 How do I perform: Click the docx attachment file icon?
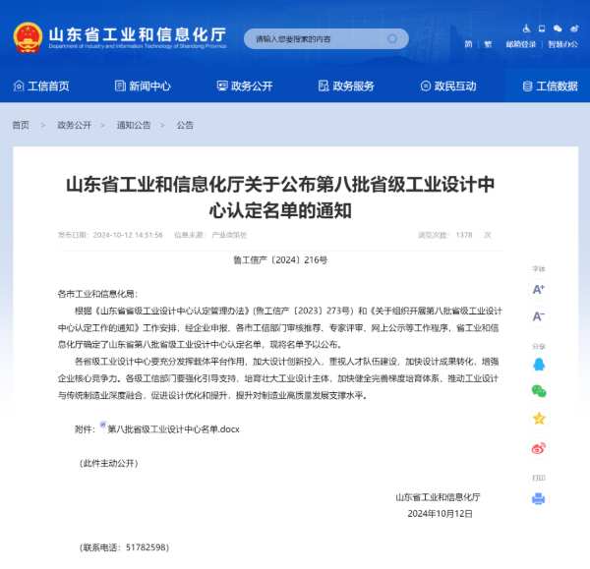coord(102,425)
